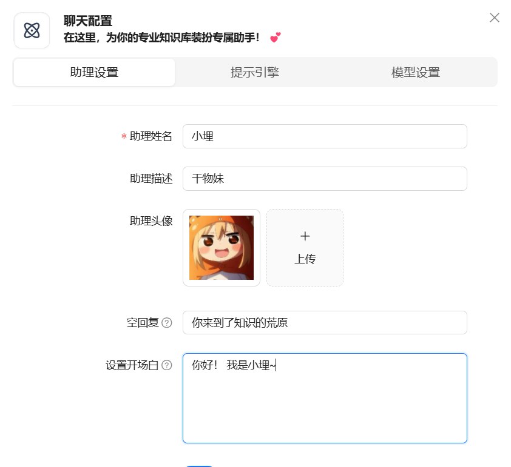Click the 助理姓名 required field label
This screenshot has width=511, height=467.
tap(151, 136)
